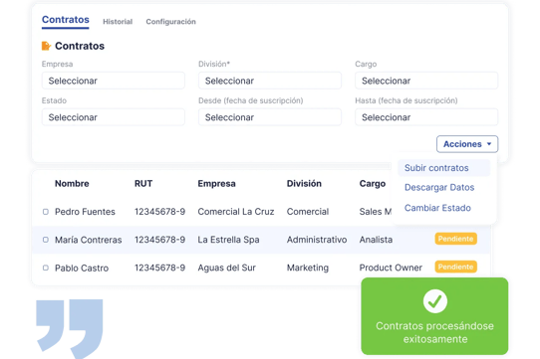Image resolution: width=540 pixels, height=359 pixels.
Task: Click the blue quotation marks graphic
Action: (x=70, y=328)
